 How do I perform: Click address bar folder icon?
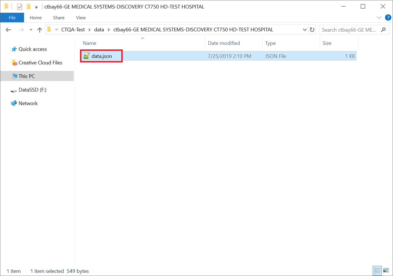click(x=49, y=29)
